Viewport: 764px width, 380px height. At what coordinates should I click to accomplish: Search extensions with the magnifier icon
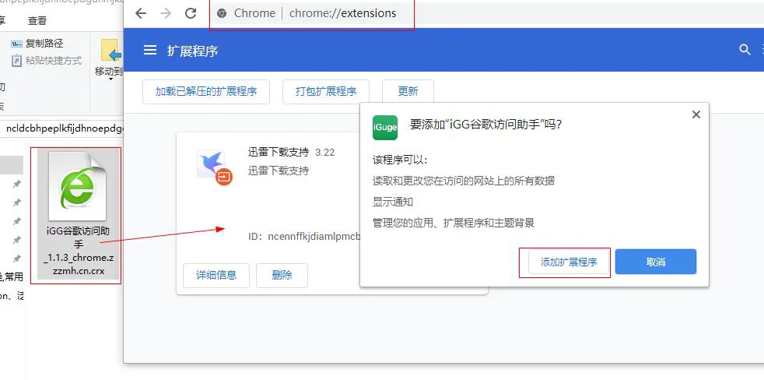(x=745, y=50)
